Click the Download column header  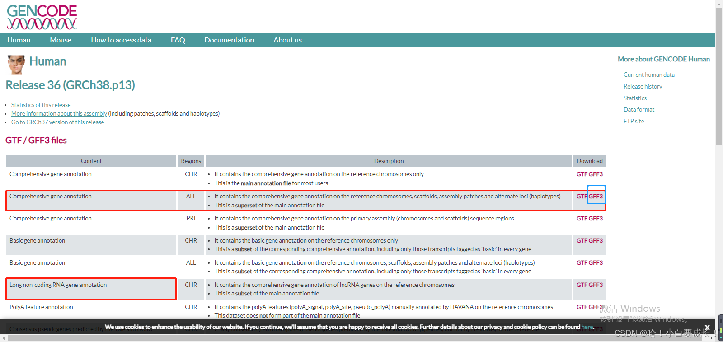(590, 161)
